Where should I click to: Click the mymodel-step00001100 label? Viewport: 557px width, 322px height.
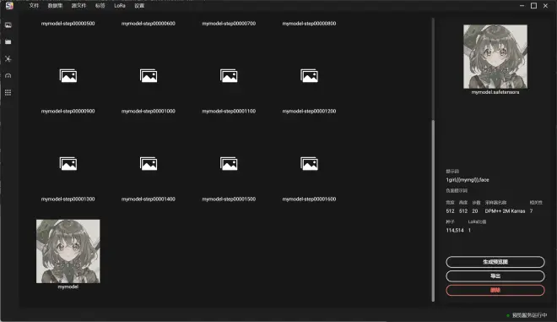[229, 112]
